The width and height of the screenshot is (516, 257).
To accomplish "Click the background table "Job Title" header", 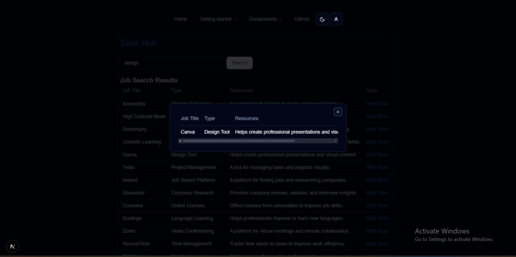I will [132, 90].
